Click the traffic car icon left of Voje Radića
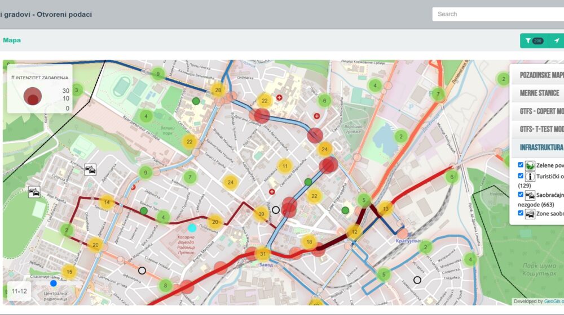Screen dimensions: 564x315 pos(34,192)
